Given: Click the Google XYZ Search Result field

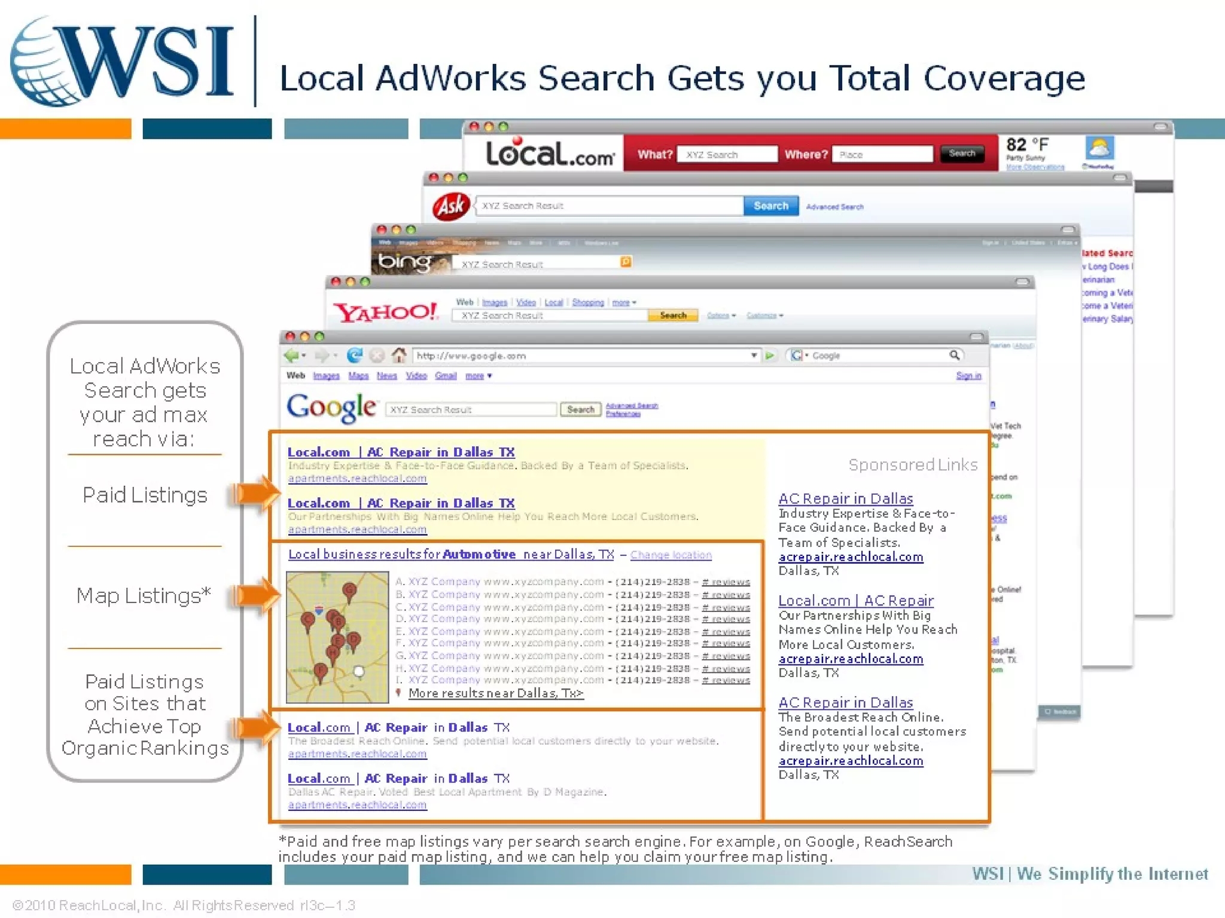Looking at the screenshot, I should click(x=471, y=410).
